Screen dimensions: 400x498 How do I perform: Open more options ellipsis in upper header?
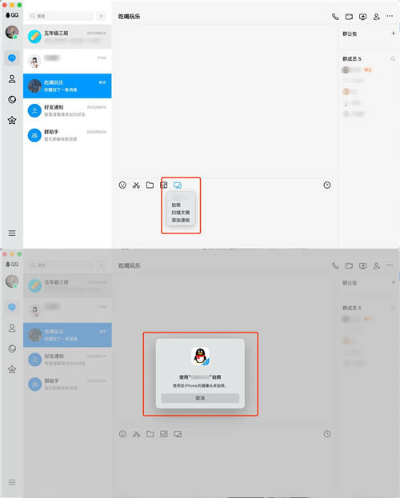click(390, 16)
